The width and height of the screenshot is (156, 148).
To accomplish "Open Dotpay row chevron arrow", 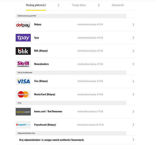I will tap(133, 25).
